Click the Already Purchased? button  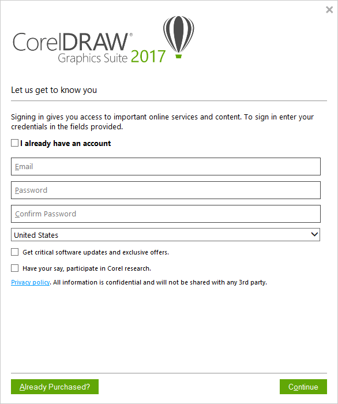coord(55,387)
